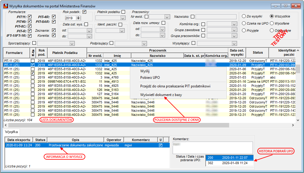Screen dimensions: 304x173
Task: Select the Czeka na UPO radio button
Action: [244, 23]
